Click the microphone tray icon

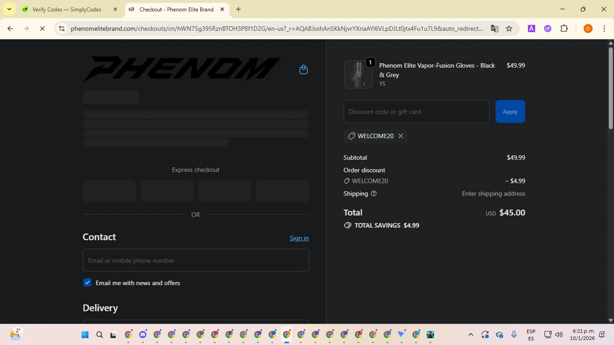pyautogui.click(x=514, y=335)
